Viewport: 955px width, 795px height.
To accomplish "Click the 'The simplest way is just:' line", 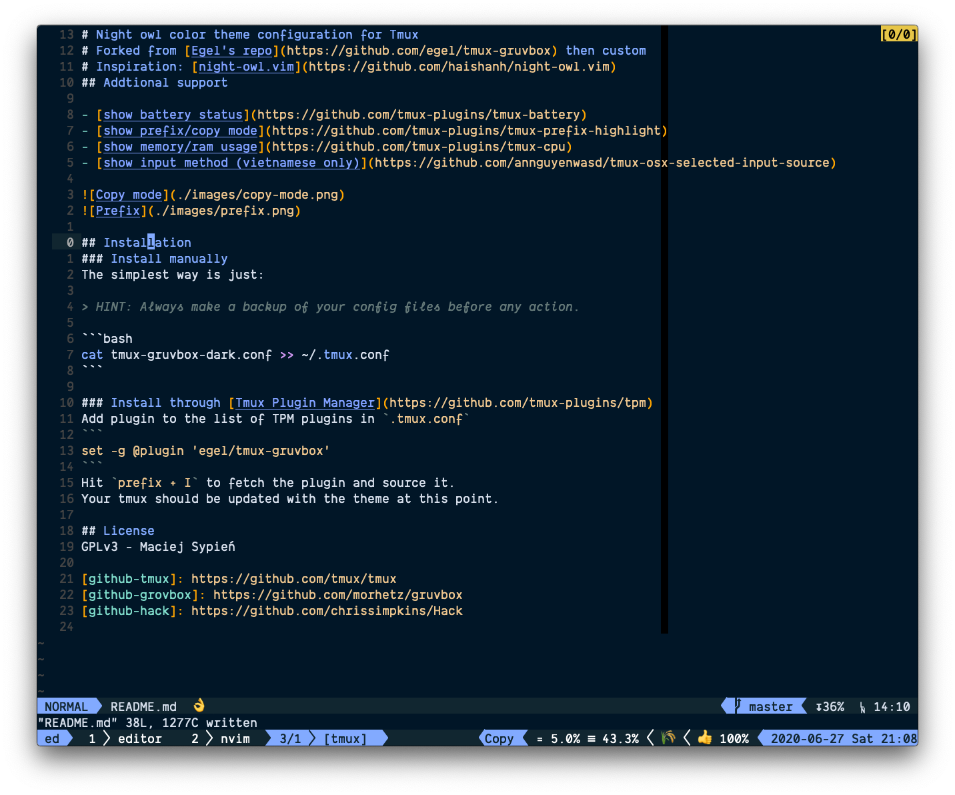I will (x=173, y=275).
